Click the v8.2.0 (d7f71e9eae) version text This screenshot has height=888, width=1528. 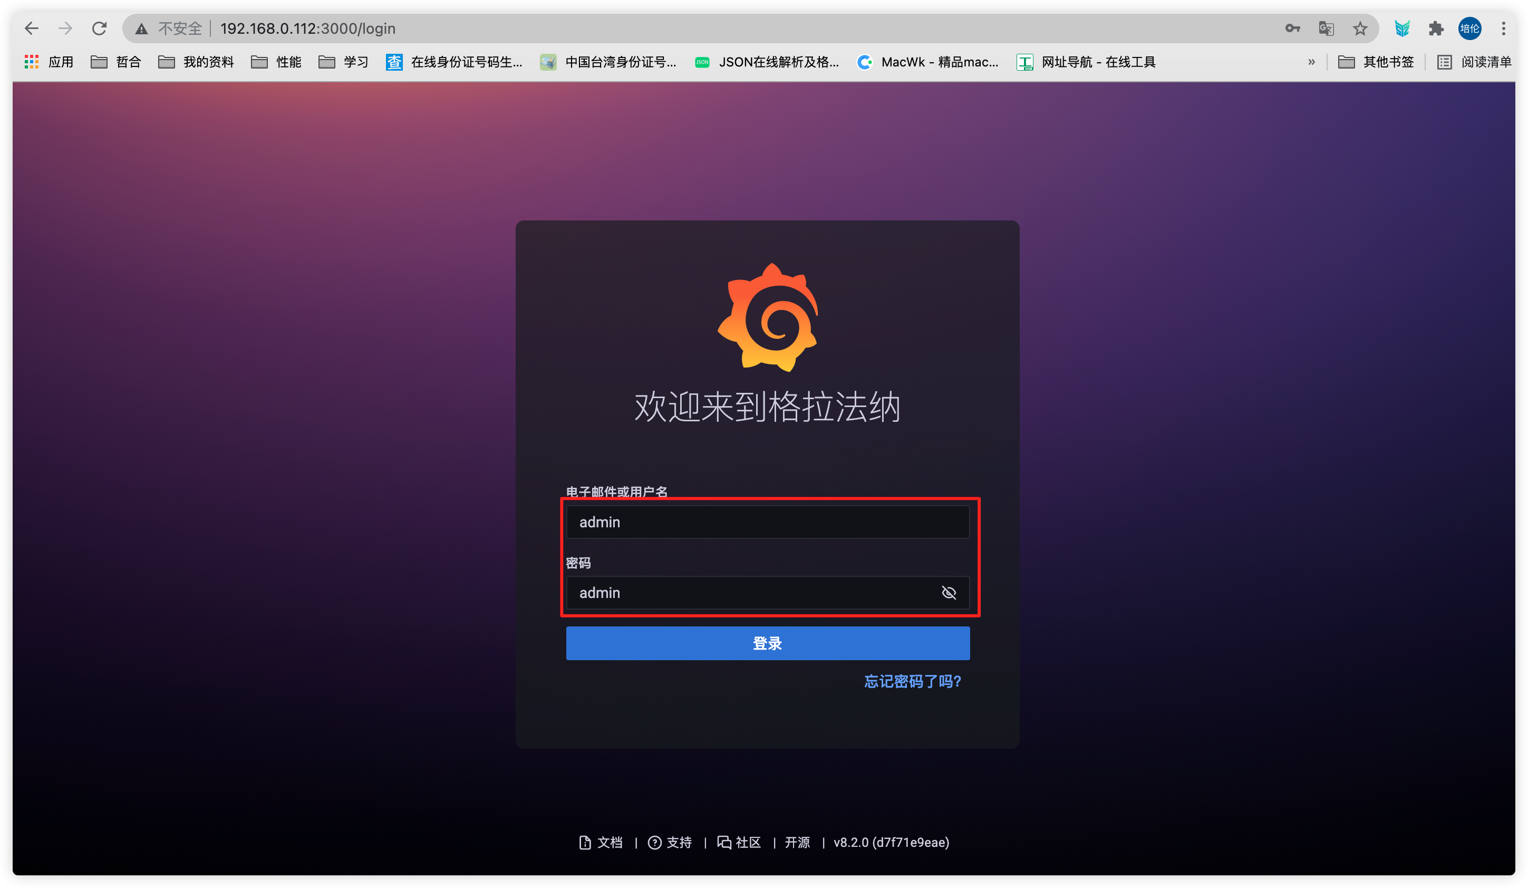pyautogui.click(x=891, y=843)
